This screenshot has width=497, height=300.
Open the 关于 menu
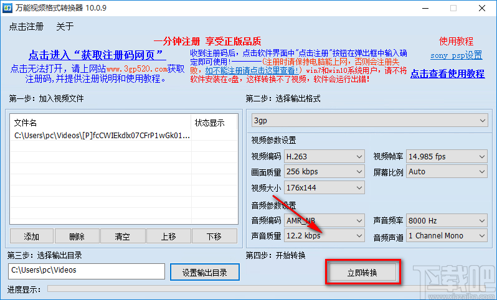coord(65,27)
